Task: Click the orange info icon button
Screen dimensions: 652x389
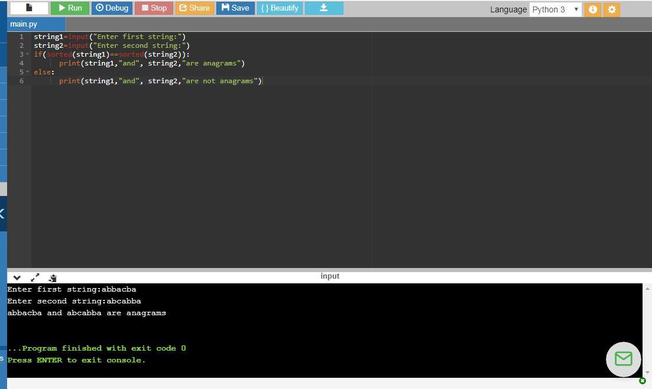Action: [x=592, y=9]
